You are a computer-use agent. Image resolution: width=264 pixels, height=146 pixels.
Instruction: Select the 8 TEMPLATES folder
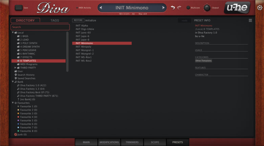click(x=39, y=61)
